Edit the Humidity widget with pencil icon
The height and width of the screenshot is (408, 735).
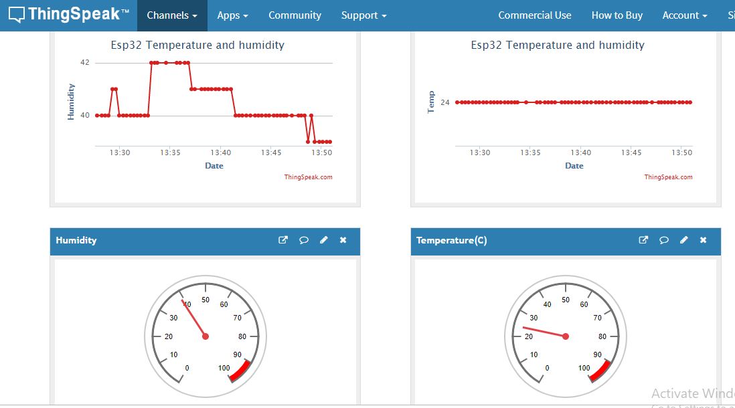click(x=324, y=240)
